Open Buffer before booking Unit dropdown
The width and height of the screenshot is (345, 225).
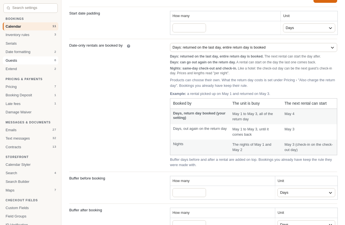point(306,193)
